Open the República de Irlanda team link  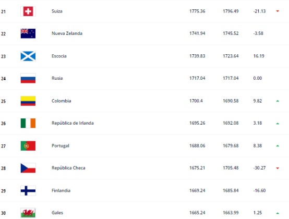[73, 123]
